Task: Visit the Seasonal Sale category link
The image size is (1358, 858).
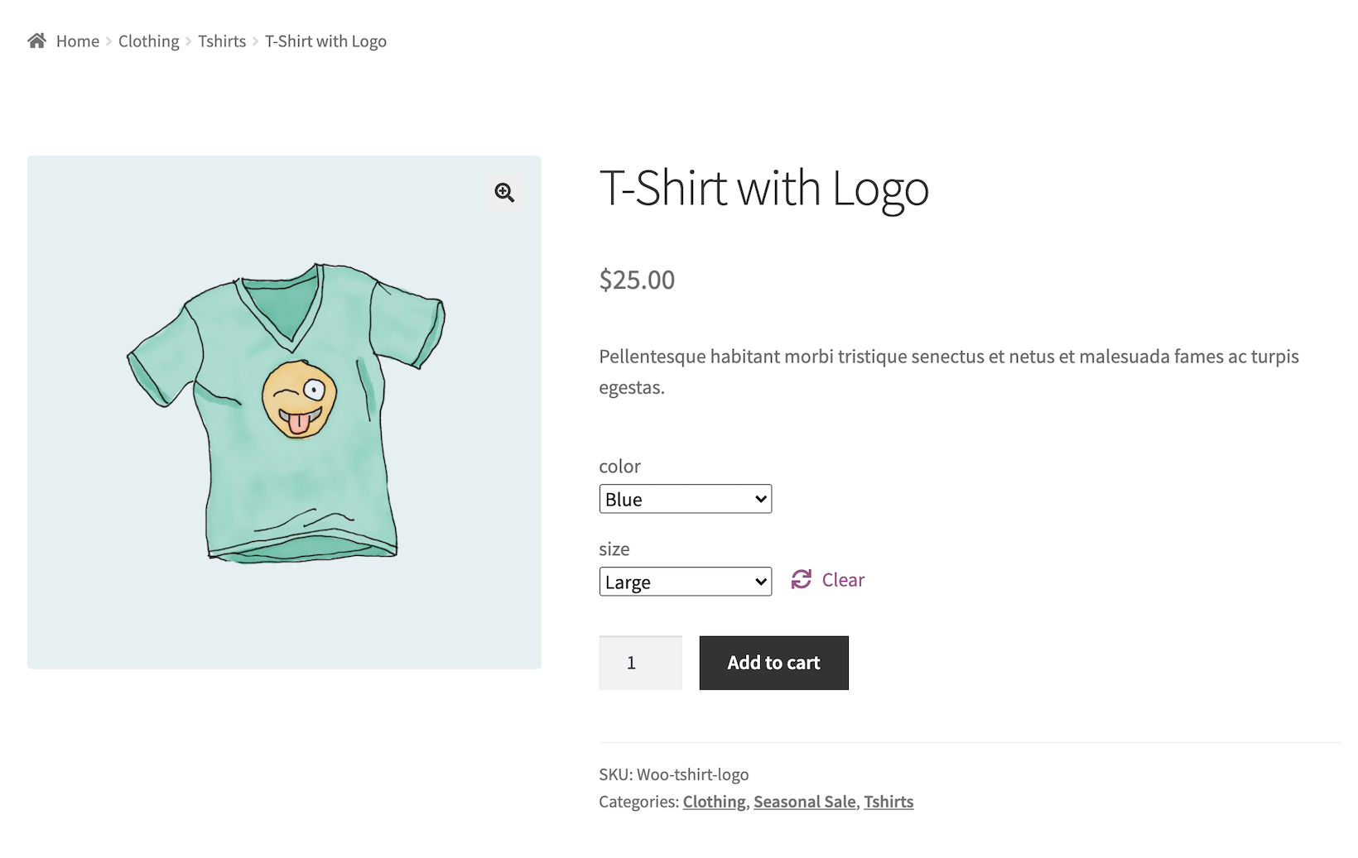Action: (804, 802)
